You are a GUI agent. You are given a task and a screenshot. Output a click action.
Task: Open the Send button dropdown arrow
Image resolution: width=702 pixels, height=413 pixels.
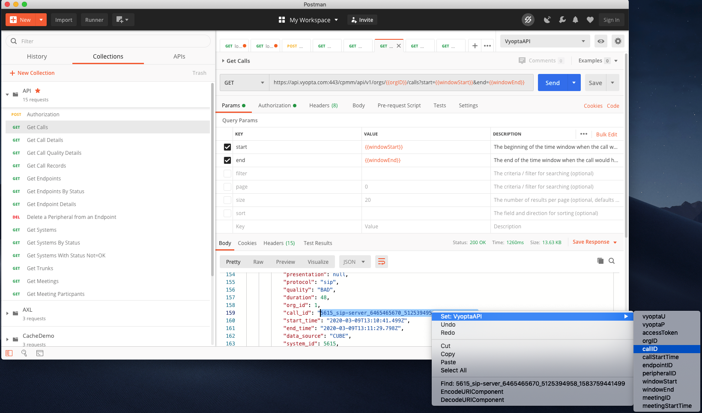point(574,83)
